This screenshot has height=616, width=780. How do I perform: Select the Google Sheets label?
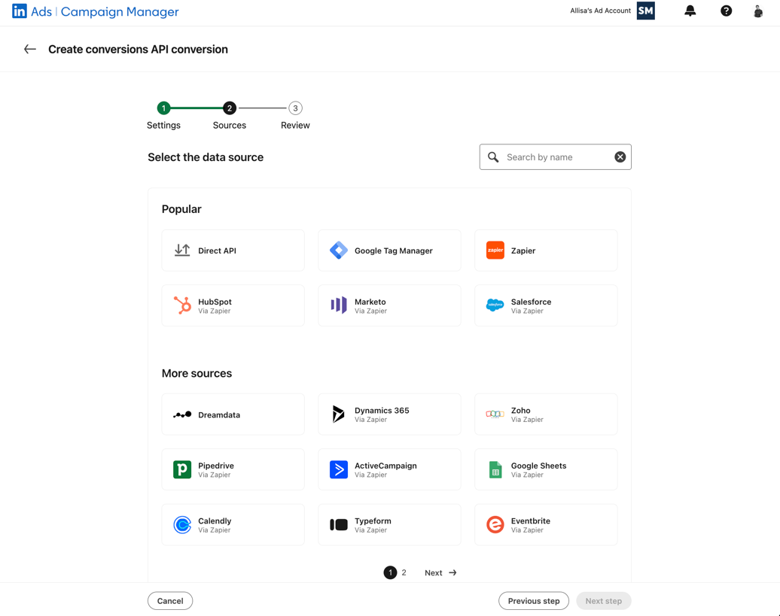pyautogui.click(x=538, y=466)
